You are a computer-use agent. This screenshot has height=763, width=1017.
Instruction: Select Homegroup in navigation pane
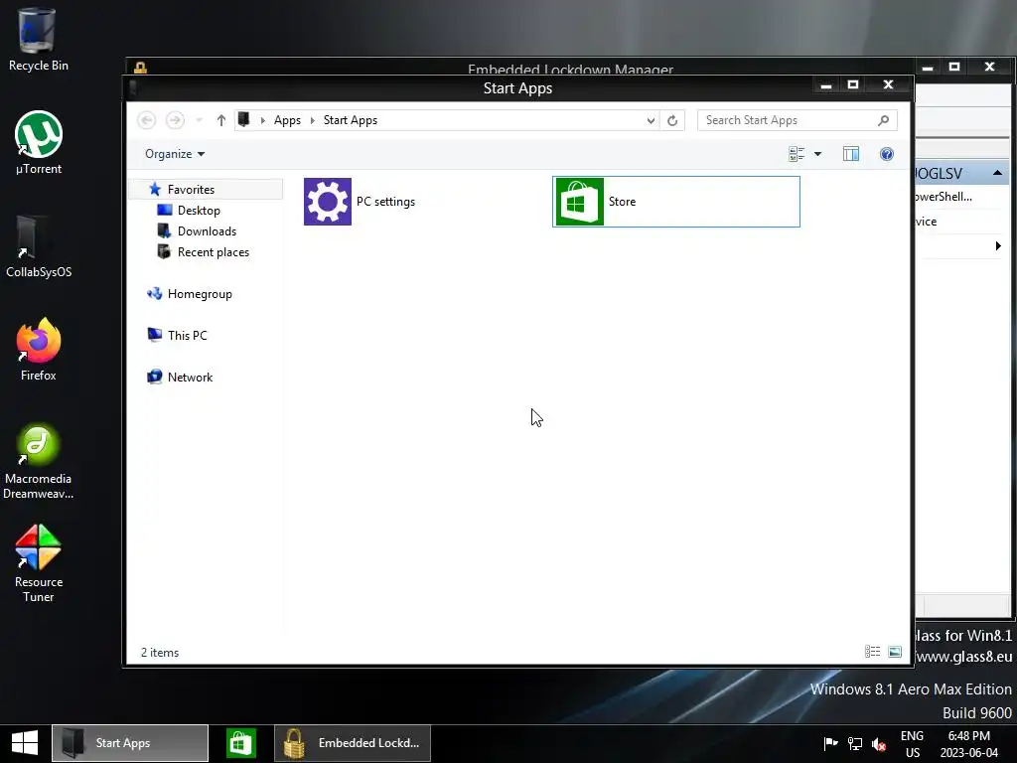200,294
